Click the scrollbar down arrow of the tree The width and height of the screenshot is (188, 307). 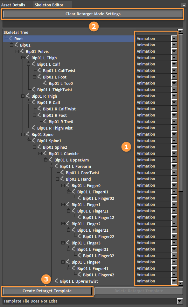(181, 283)
